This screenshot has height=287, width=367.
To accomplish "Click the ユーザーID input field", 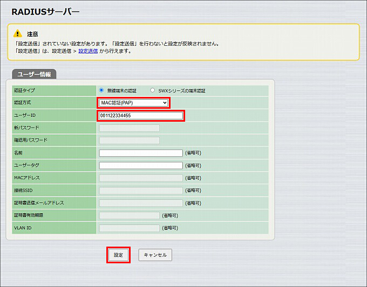I will [141, 116].
